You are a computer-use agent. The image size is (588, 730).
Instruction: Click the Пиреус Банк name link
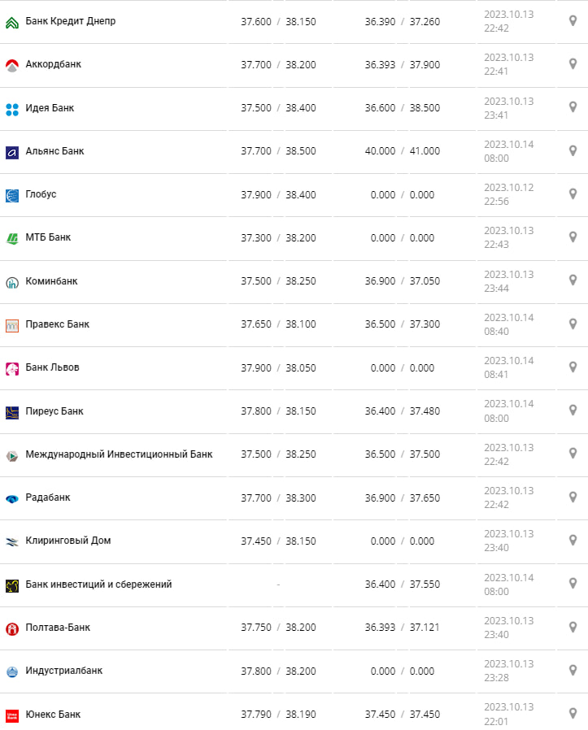(x=54, y=411)
